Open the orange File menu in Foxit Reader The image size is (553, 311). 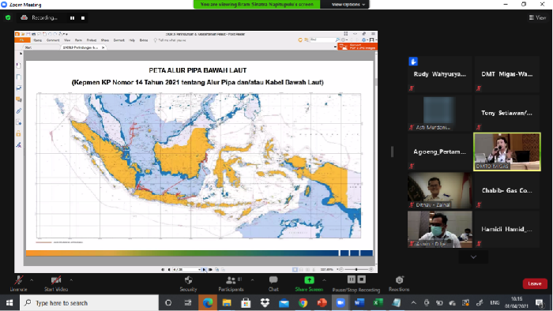[22, 40]
